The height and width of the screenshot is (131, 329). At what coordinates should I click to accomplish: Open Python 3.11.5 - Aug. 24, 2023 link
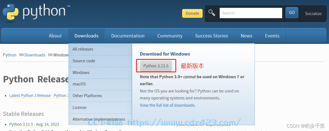click(x=34, y=124)
